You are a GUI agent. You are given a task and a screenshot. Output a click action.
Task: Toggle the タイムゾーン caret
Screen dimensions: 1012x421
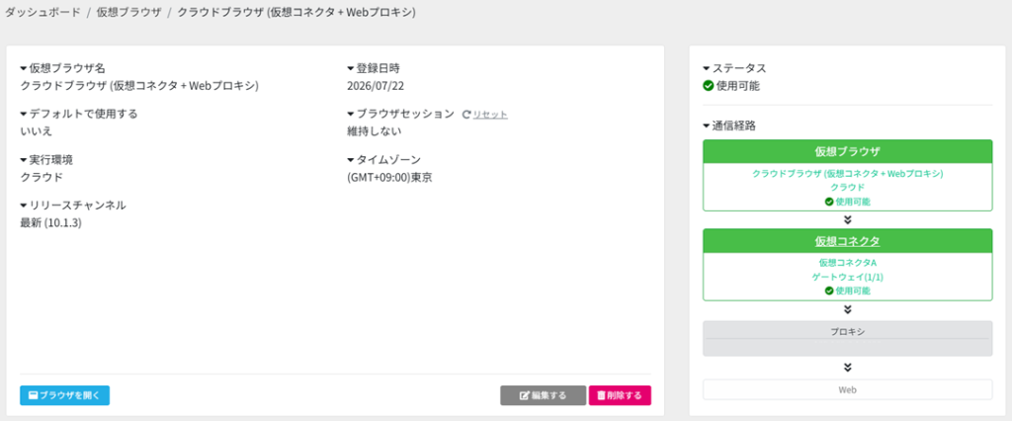click(x=351, y=159)
